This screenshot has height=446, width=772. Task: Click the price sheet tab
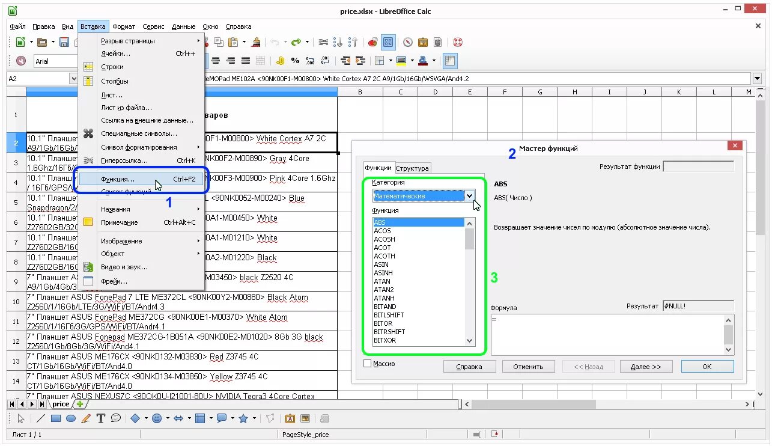pos(61,405)
